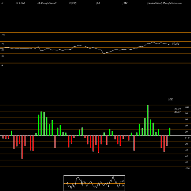Click the RSI value 59.81 label
The width and height of the screenshot is (191, 191).
pyautogui.click(x=176, y=44)
